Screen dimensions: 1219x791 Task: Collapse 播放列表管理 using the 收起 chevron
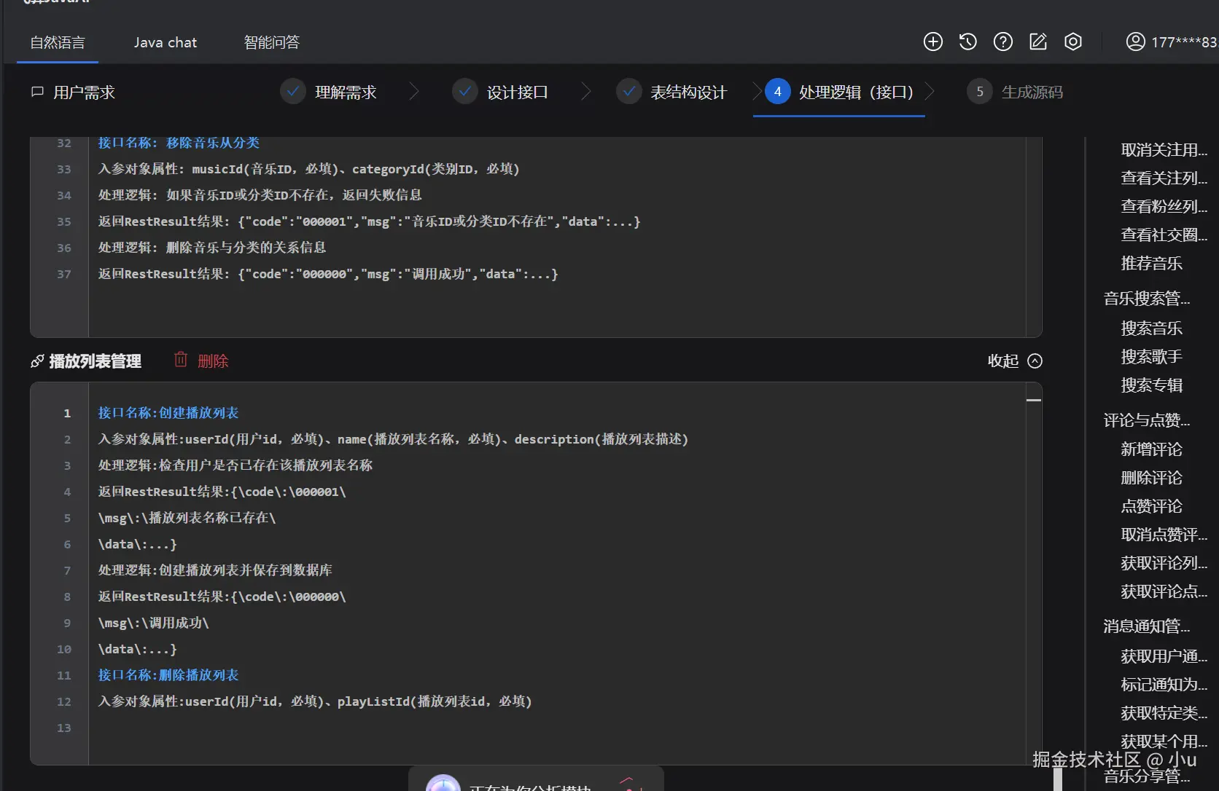[1036, 361]
